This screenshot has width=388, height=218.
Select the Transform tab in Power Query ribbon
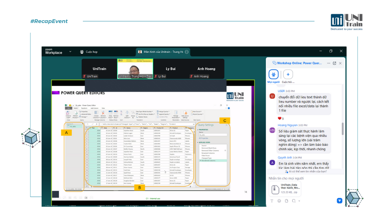click(x=84, y=108)
